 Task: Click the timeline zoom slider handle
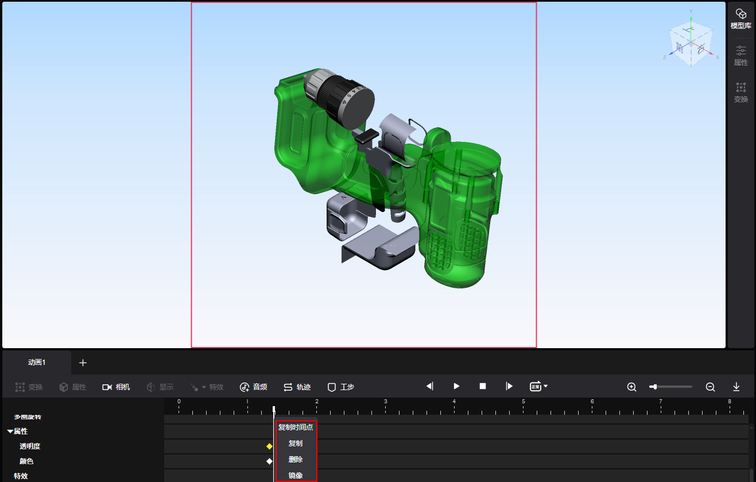tap(654, 387)
